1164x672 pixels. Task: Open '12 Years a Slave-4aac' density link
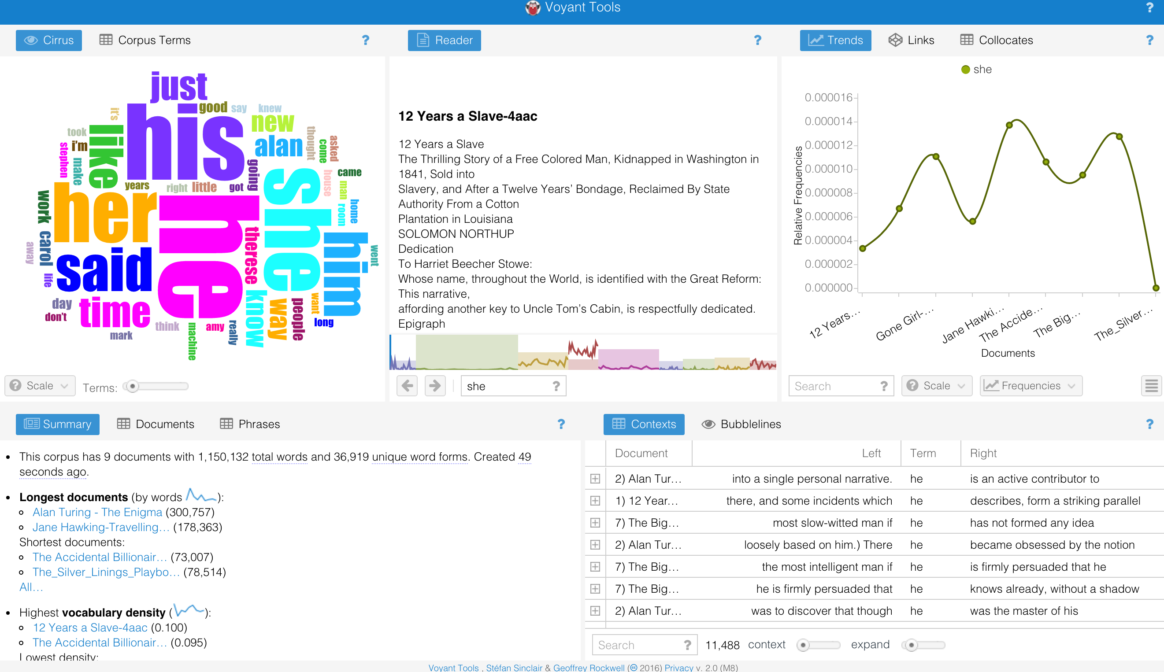click(x=90, y=627)
